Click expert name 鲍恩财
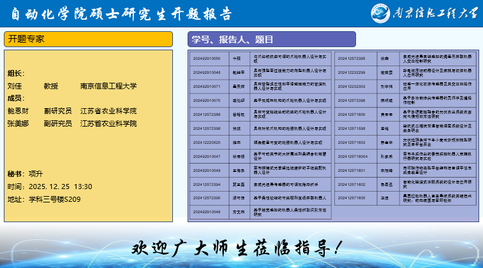This screenshot has height=268, width=483. 19,111
